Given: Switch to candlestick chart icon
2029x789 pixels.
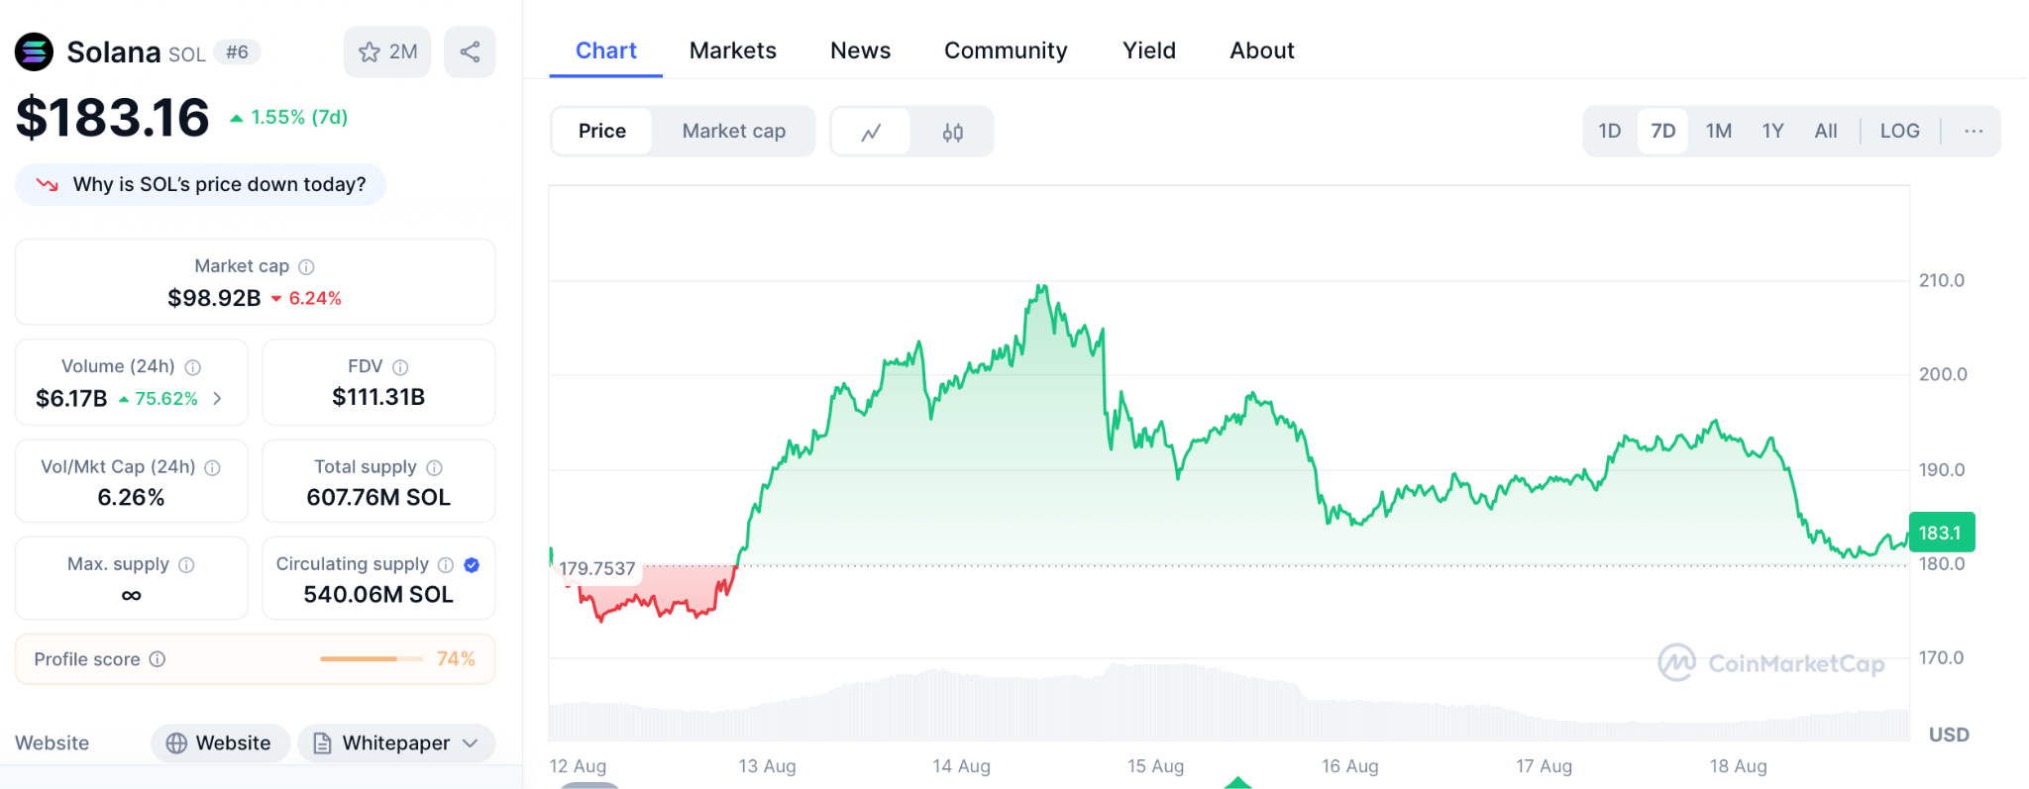Looking at the screenshot, I should point(953,132).
